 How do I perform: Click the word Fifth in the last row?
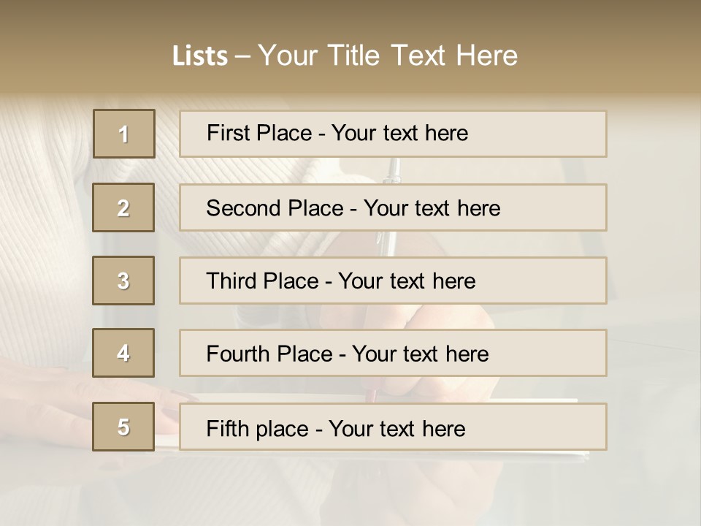pyautogui.click(x=227, y=428)
